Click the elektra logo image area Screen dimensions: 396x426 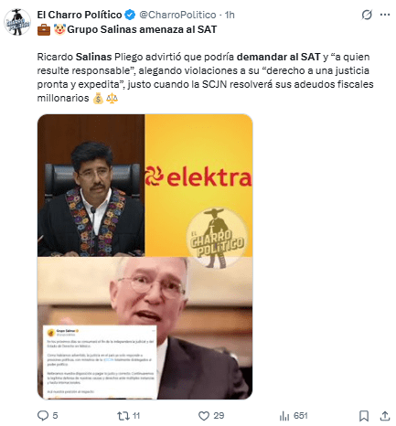[x=198, y=176]
